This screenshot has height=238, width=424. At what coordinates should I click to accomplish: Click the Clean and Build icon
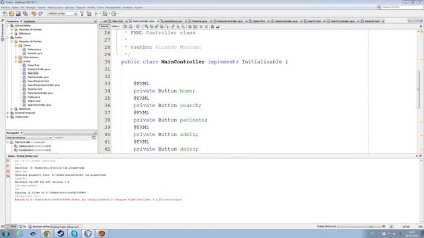pyautogui.click(x=89, y=13)
